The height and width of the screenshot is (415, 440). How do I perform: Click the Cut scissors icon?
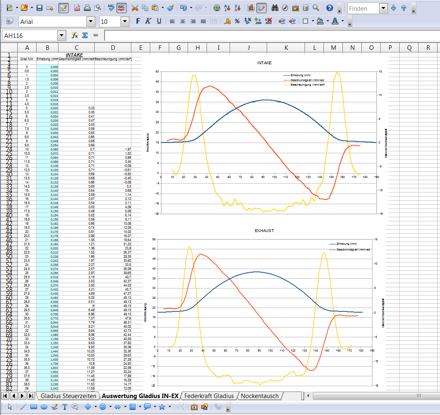click(135, 8)
